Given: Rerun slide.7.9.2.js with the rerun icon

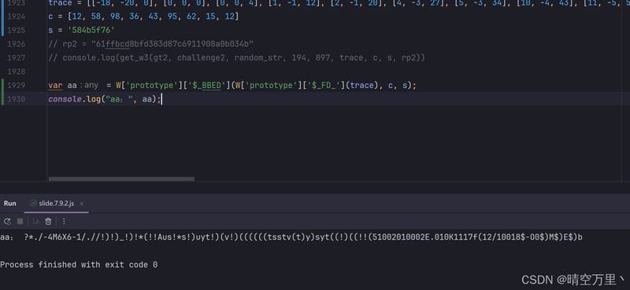Looking at the screenshot, I should (7, 221).
